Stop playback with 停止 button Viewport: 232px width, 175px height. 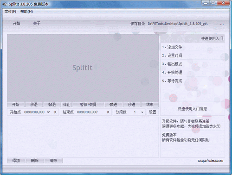pyautogui.click(x=67, y=105)
